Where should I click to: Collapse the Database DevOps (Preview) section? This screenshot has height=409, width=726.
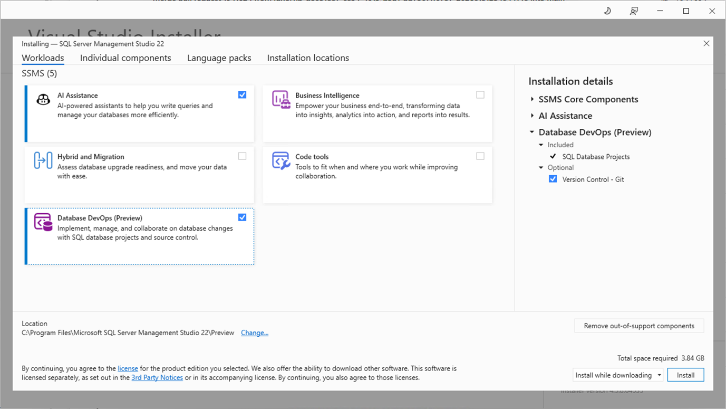(531, 132)
